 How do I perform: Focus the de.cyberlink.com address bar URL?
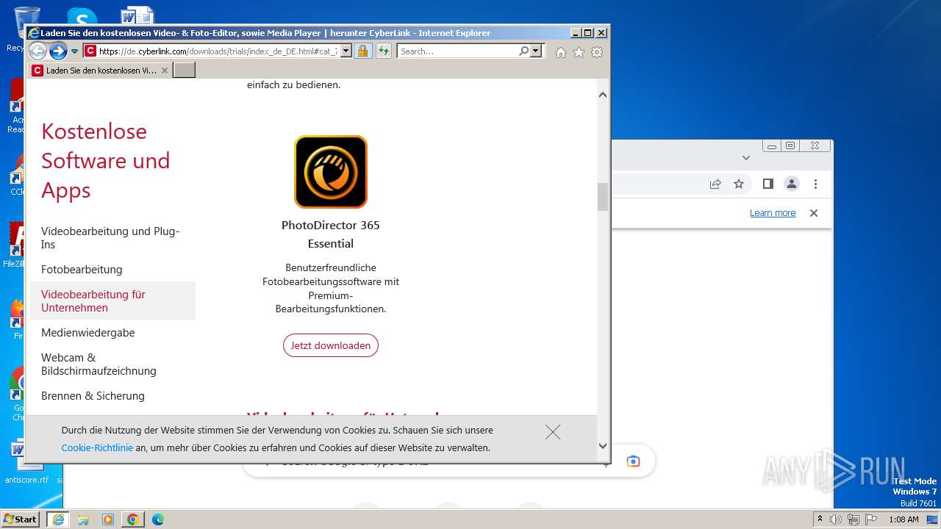[x=218, y=51]
